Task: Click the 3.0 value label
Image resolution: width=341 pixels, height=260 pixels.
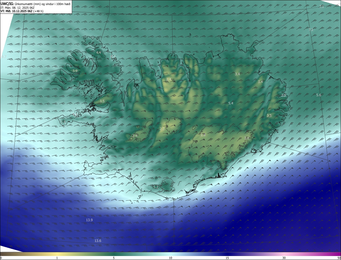Action: click(247, 138)
